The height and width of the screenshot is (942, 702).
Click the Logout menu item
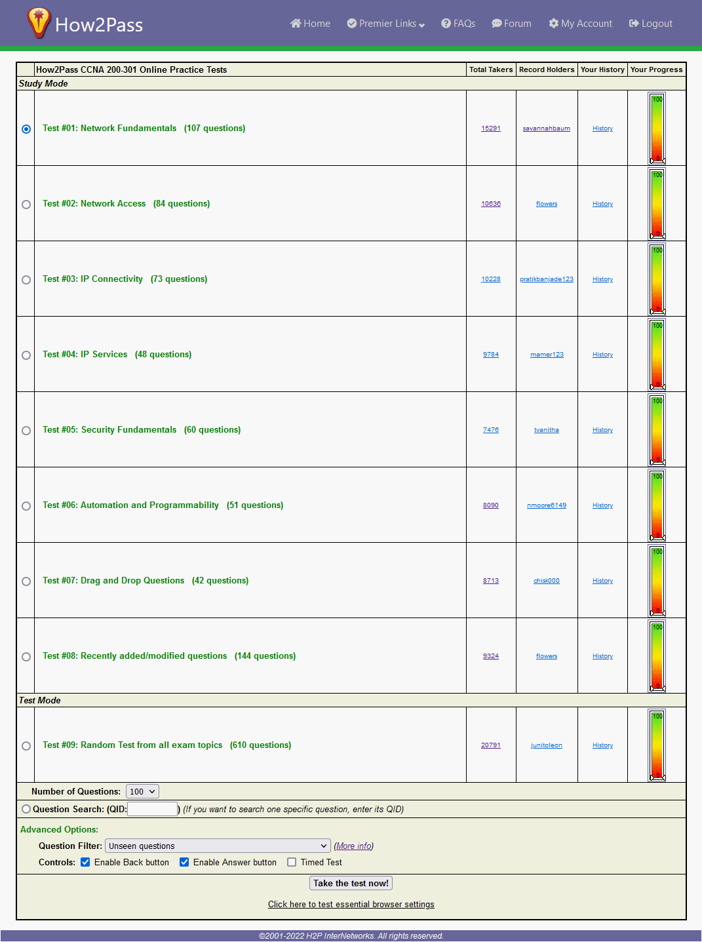click(x=650, y=24)
